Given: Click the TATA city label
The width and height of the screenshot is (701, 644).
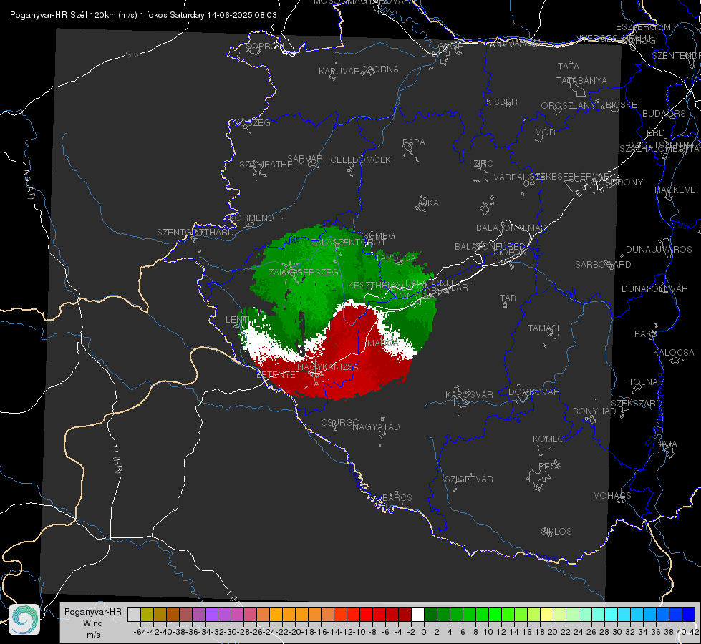Looking at the screenshot, I should (569, 66).
